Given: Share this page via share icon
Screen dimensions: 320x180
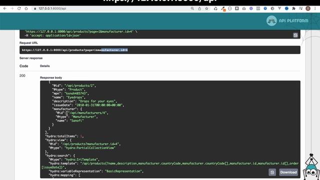Looking at the screenshot, I should 199,8.
